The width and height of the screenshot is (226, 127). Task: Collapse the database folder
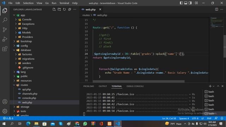pos(14,50)
